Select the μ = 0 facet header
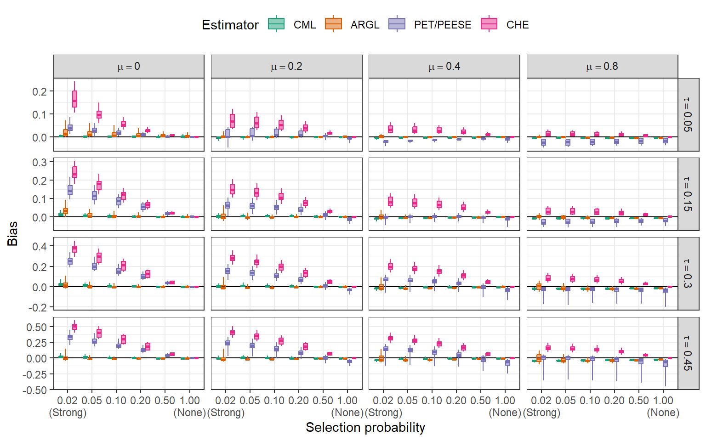 pos(129,67)
